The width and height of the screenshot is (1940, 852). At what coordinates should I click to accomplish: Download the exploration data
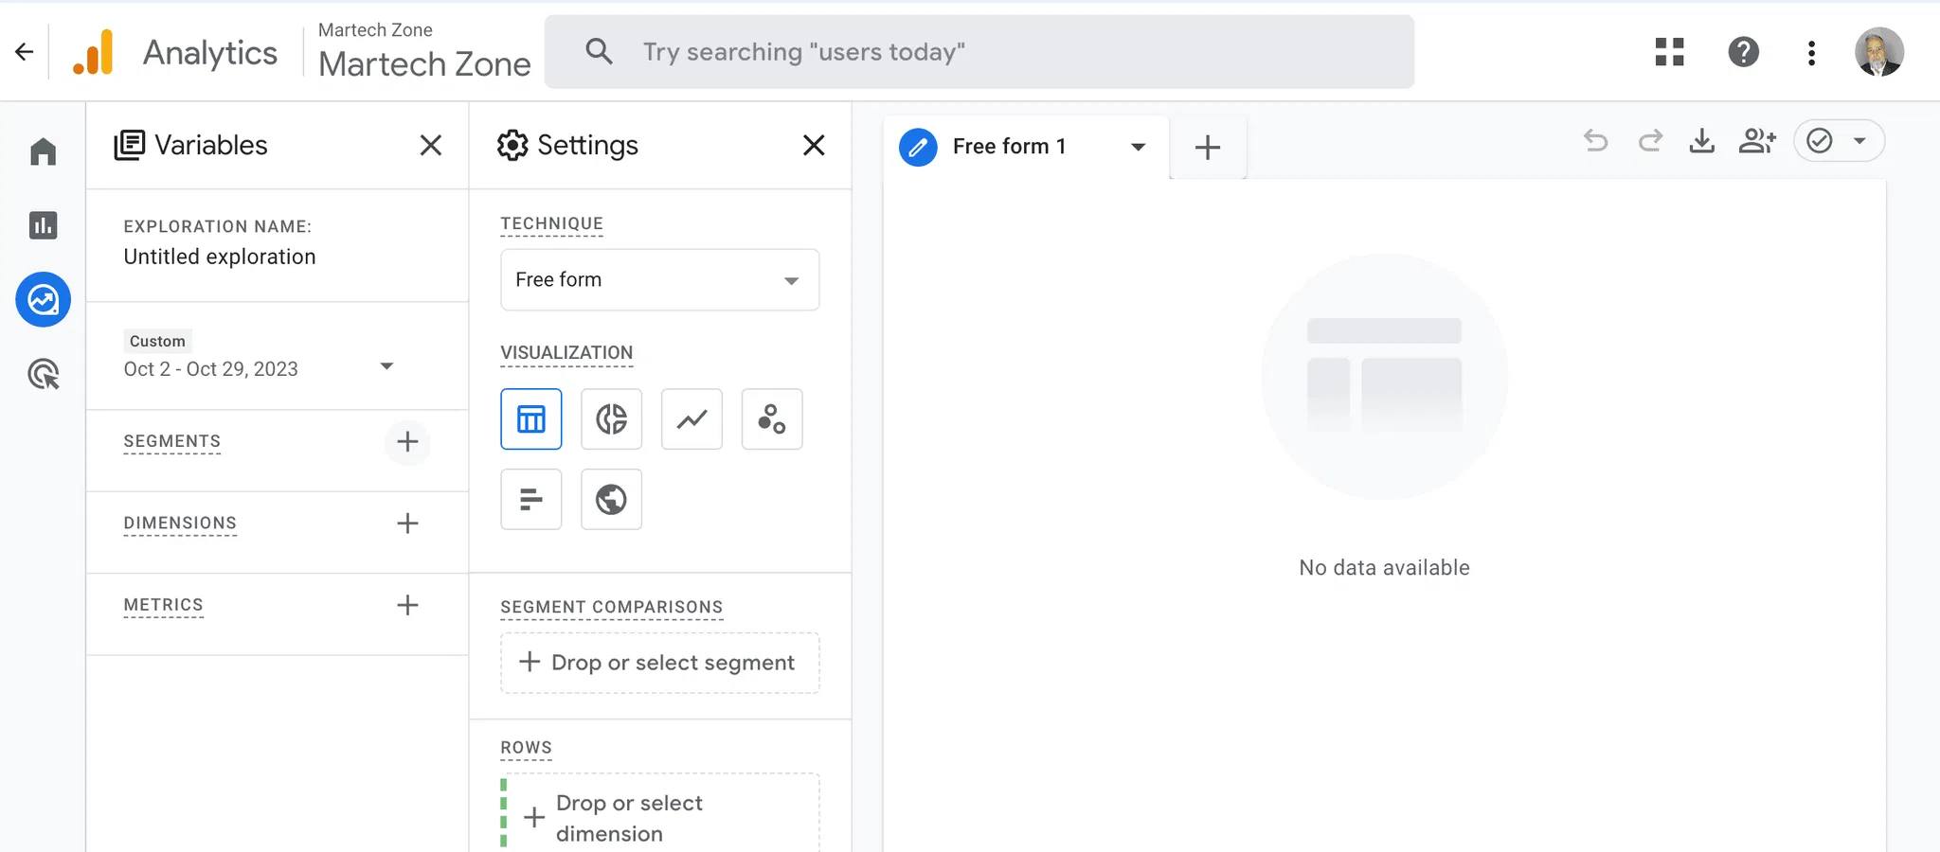1701,141
